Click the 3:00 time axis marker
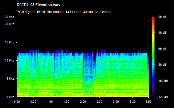 point(116,102)
